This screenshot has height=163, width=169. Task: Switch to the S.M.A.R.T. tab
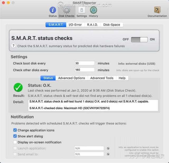click(x=56, y=25)
